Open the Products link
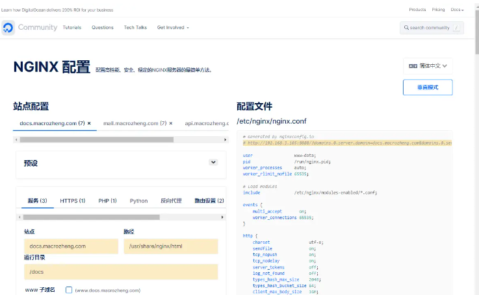This screenshot has height=295, width=479. (x=417, y=10)
